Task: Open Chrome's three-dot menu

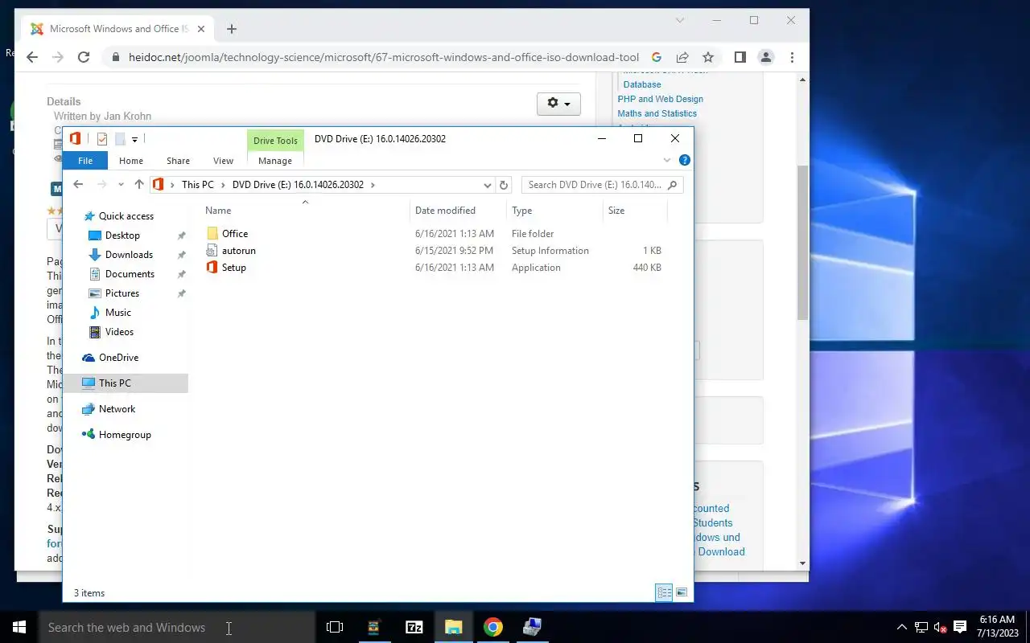Action: [x=792, y=57]
